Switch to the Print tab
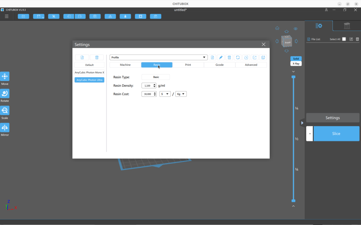The width and height of the screenshot is (361, 225). 188,65
